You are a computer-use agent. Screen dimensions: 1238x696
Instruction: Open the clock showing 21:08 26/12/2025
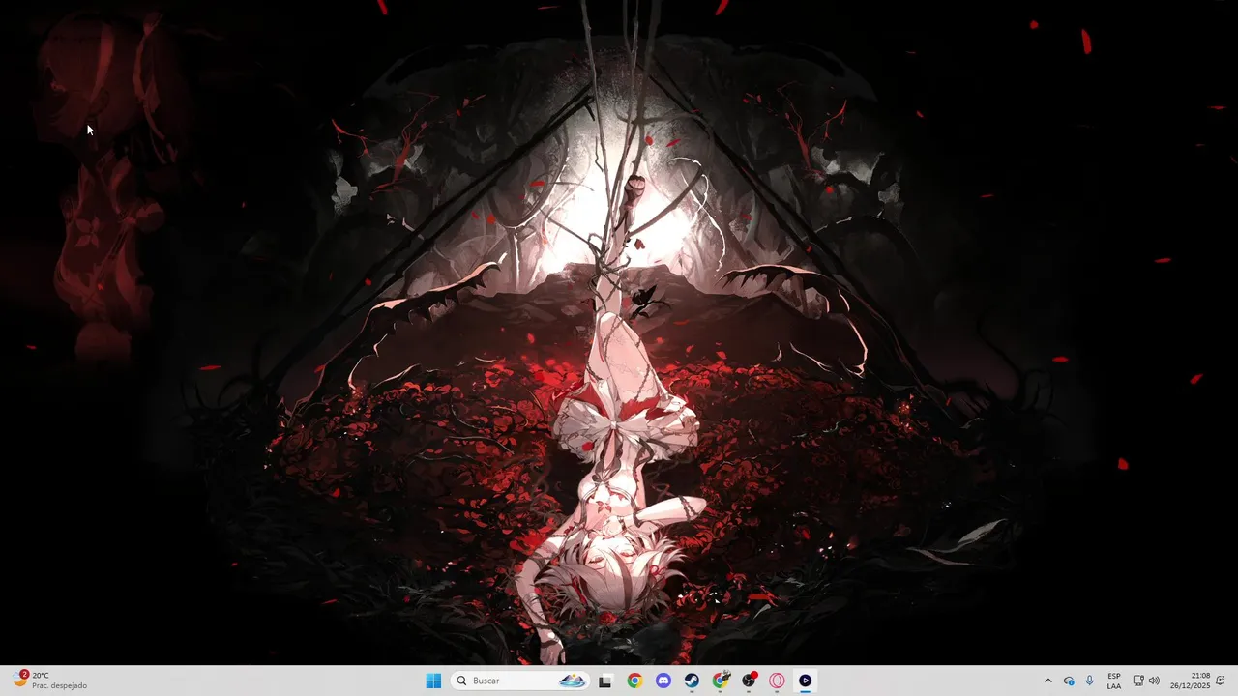(x=1190, y=681)
